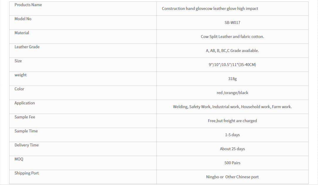Image resolution: width=318 pixels, height=185 pixels.
Task: Click the 'Color' row label
Action: pos(19,89)
